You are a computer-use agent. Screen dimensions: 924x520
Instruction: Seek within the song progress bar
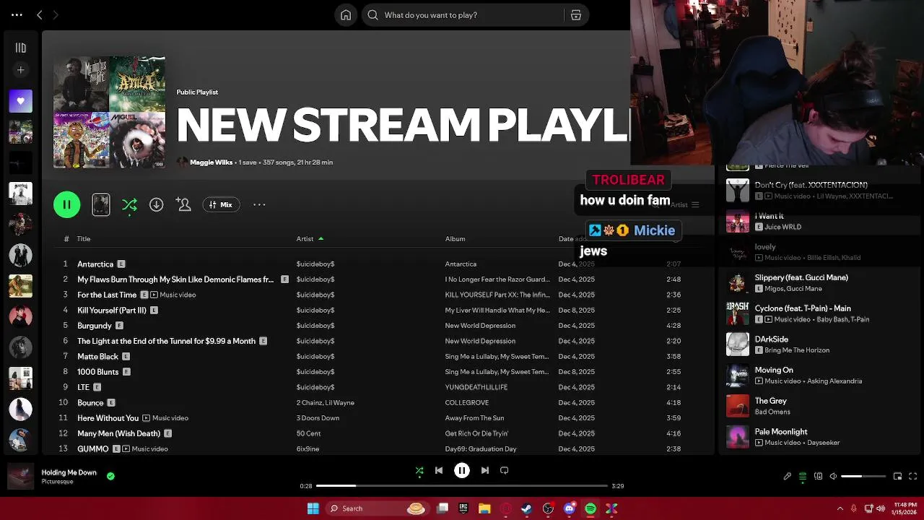(462, 486)
